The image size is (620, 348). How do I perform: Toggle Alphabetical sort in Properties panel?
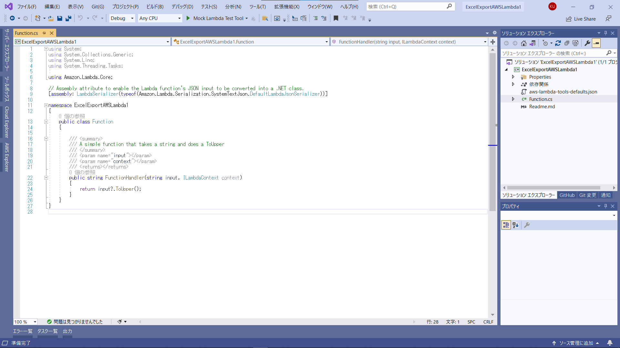click(x=515, y=225)
